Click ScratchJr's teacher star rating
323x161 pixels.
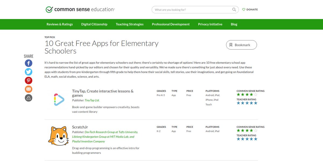[247, 139]
